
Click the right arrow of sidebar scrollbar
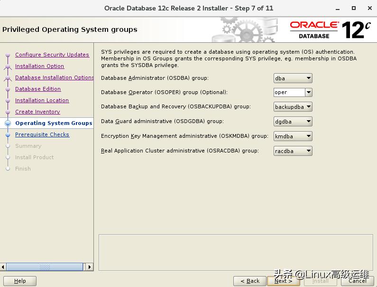(x=90, y=267)
